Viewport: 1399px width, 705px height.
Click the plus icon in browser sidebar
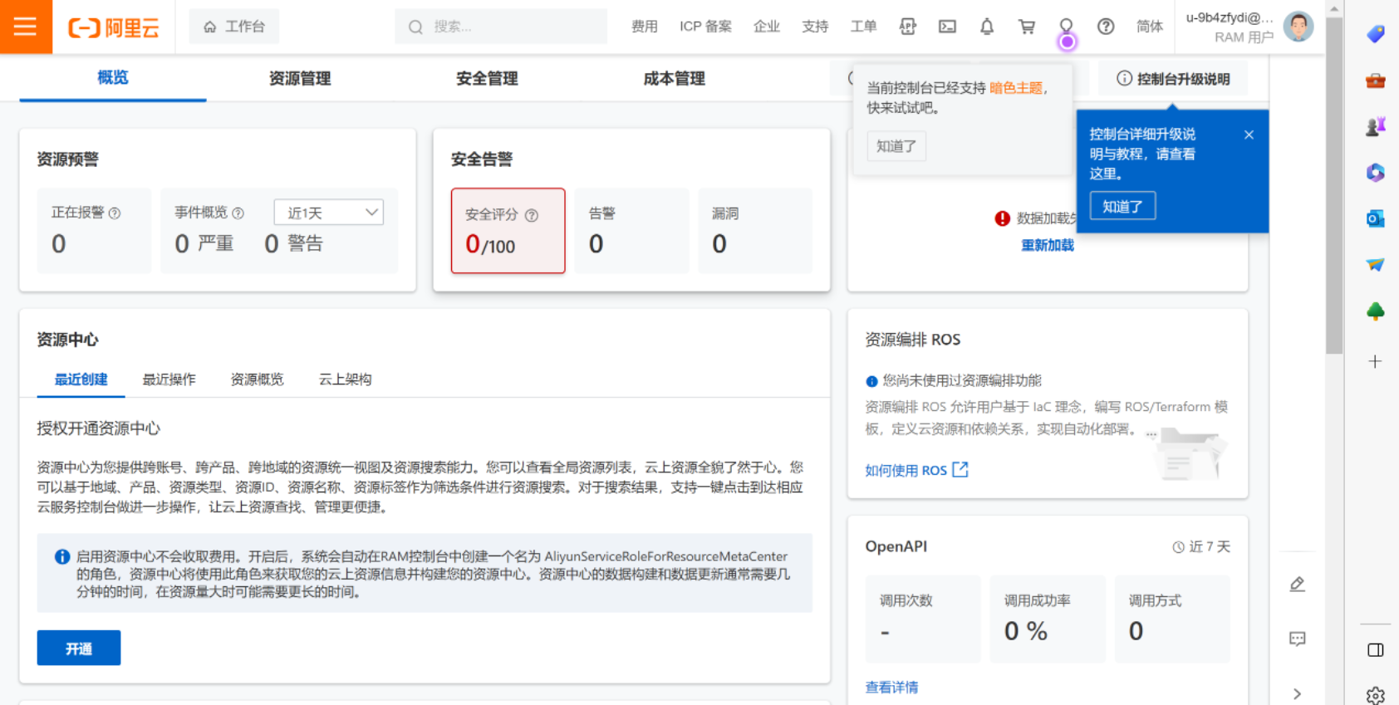(1376, 361)
